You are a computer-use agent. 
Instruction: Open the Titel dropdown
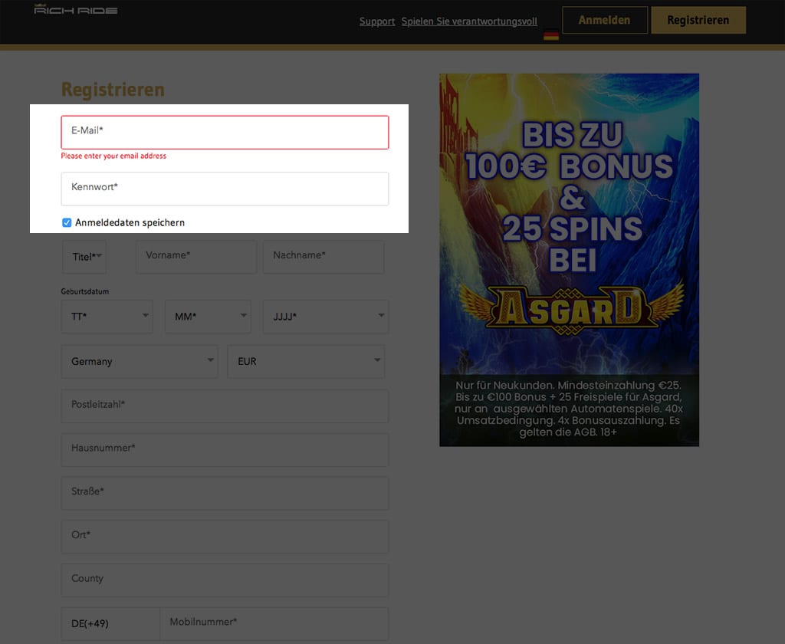84,257
